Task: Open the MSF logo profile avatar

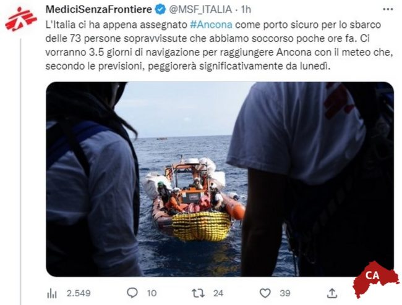Action: coord(21,19)
